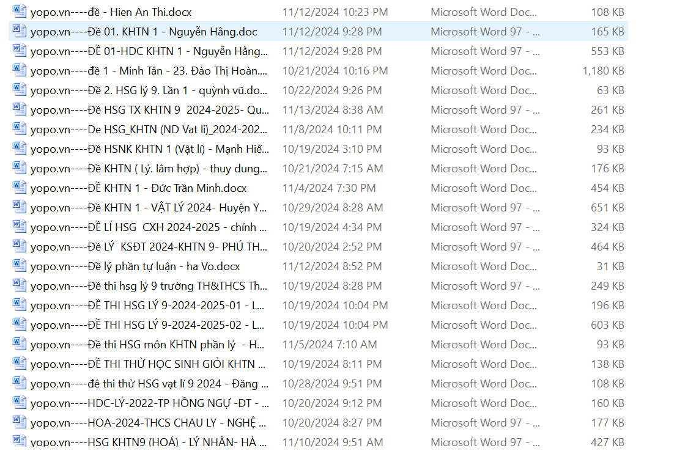
Task: Click Word icon of Đề lý phần tự luận file
Action: point(20,266)
